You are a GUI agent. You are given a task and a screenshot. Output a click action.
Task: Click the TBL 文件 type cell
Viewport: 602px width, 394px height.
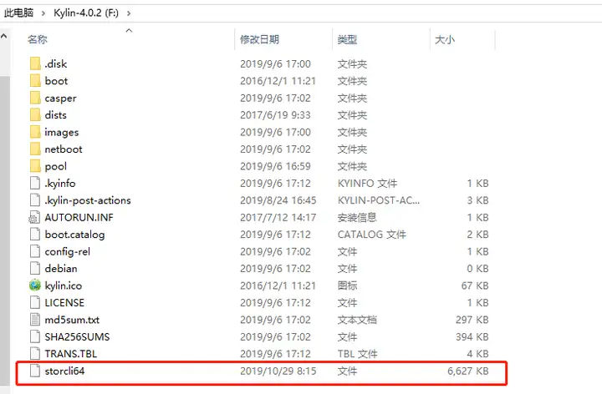pyautogui.click(x=358, y=354)
